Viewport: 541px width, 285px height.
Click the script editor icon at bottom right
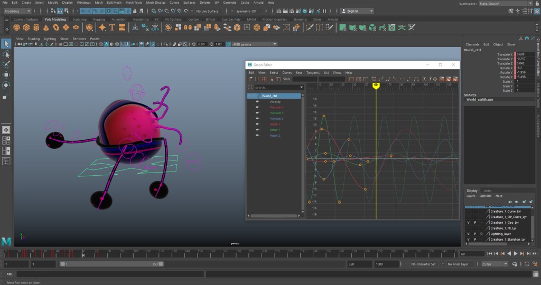point(535,274)
